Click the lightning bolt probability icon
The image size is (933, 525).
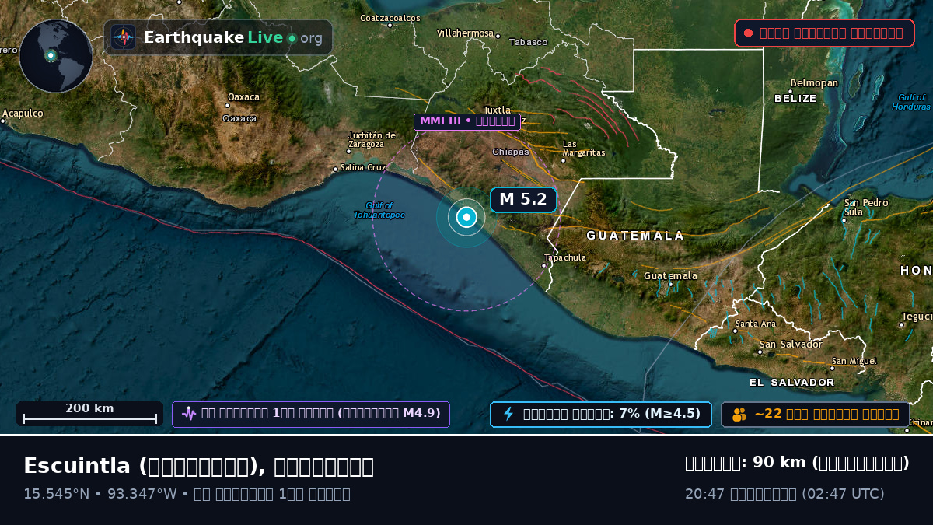pos(508,414)
